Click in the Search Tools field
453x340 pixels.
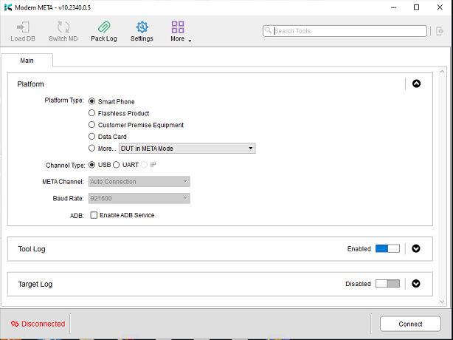tap(345, 31)
